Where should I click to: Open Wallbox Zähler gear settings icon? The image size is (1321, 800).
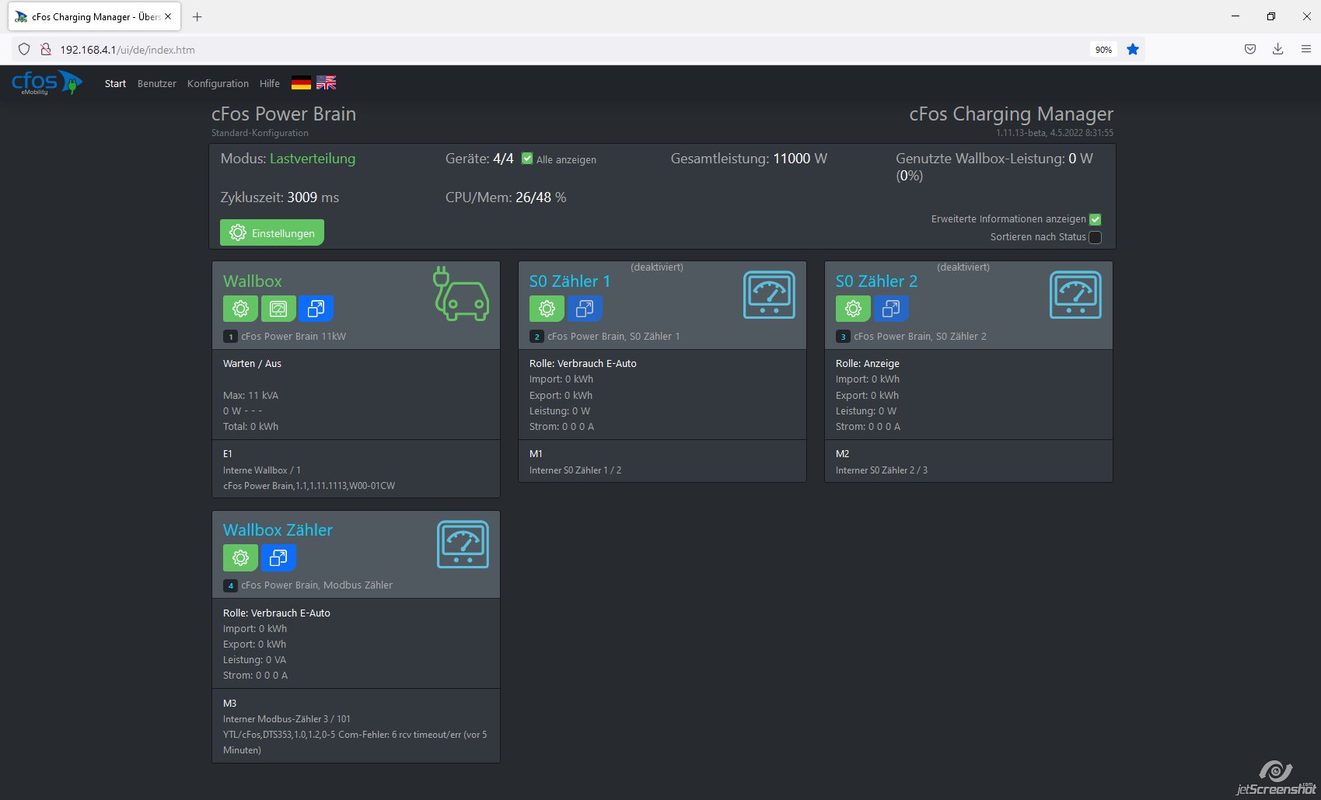tap(240, 557)
